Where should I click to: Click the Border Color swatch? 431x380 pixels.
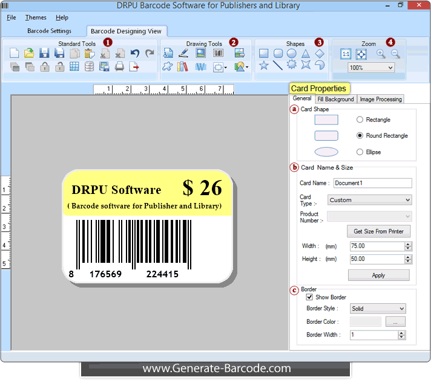[365, 321]
